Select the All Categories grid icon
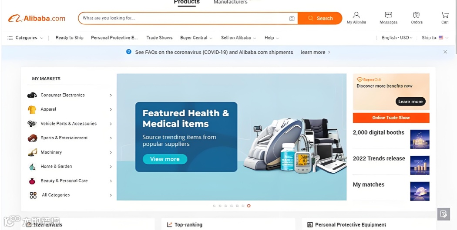The width and height of the screenshot is (457, 230). pos(33,195)
